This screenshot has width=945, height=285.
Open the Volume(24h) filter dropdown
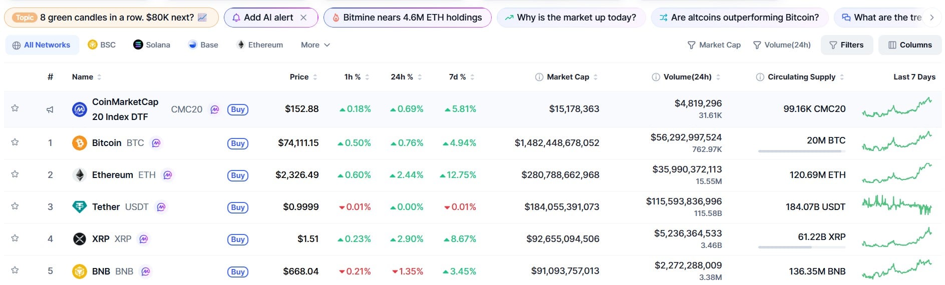coord(782,45)
